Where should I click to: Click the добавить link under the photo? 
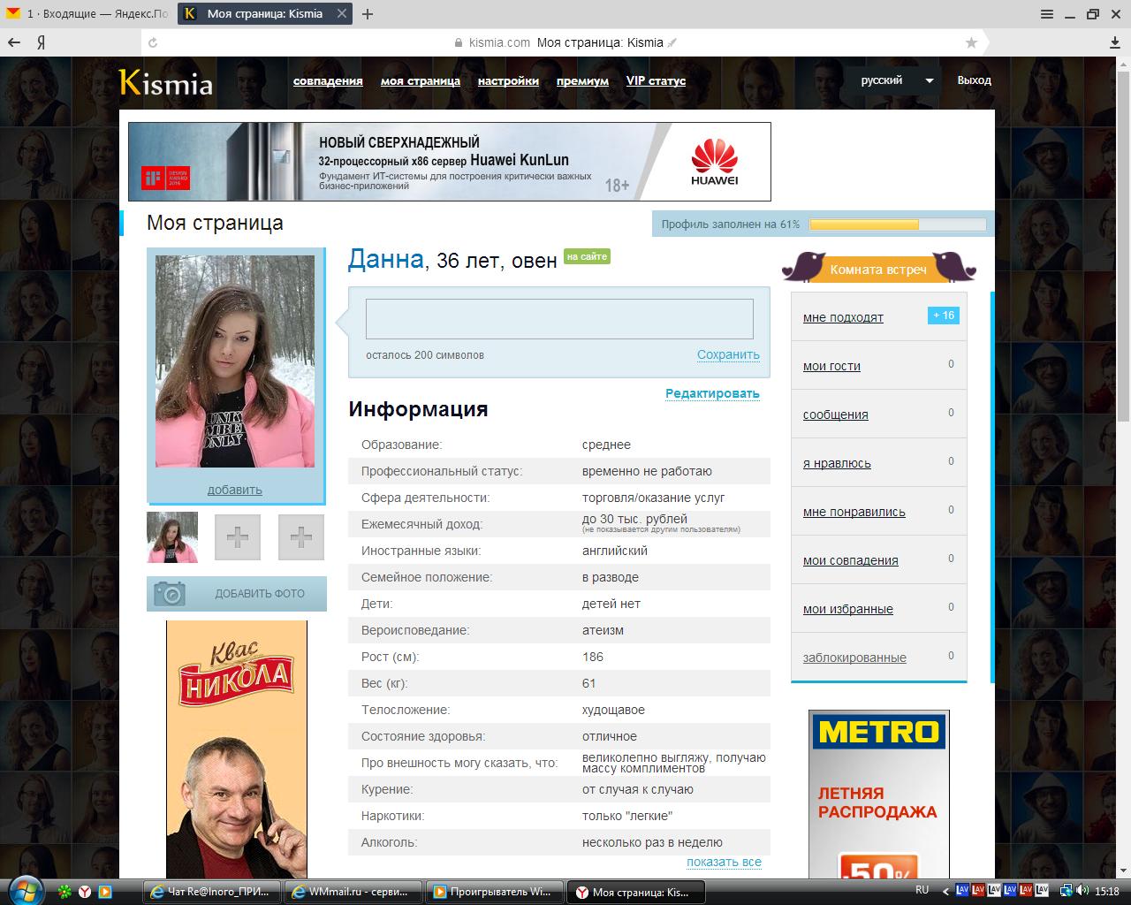235,490
